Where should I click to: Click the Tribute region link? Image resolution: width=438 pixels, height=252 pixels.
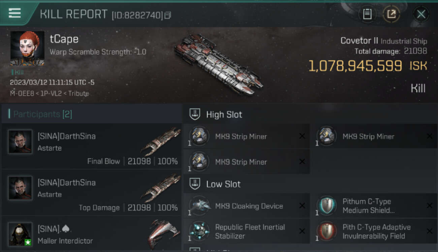79,94
